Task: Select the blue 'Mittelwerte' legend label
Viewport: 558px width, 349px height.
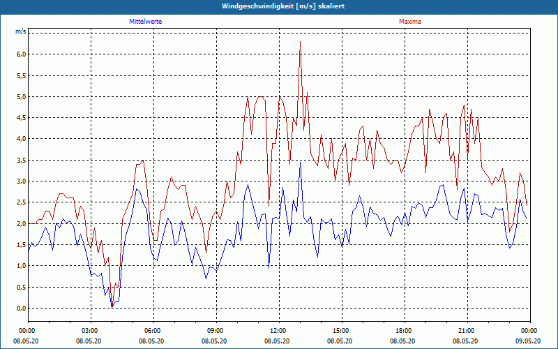Action: coord(146,22)
